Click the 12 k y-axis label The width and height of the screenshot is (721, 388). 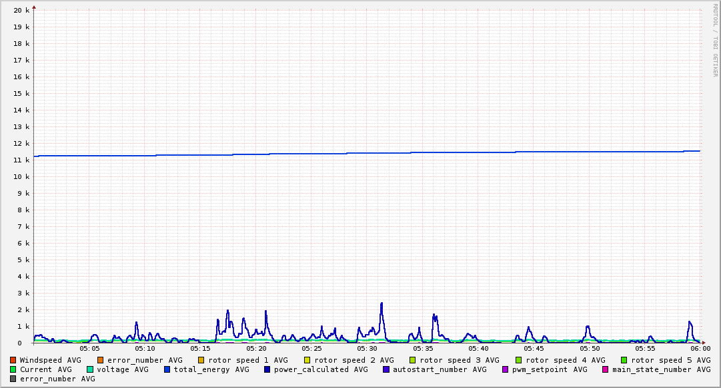(22, 144)
